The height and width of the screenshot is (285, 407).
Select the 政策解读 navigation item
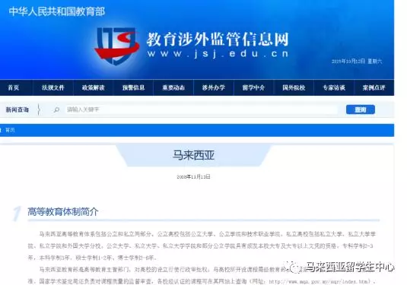tap(93, 88)
